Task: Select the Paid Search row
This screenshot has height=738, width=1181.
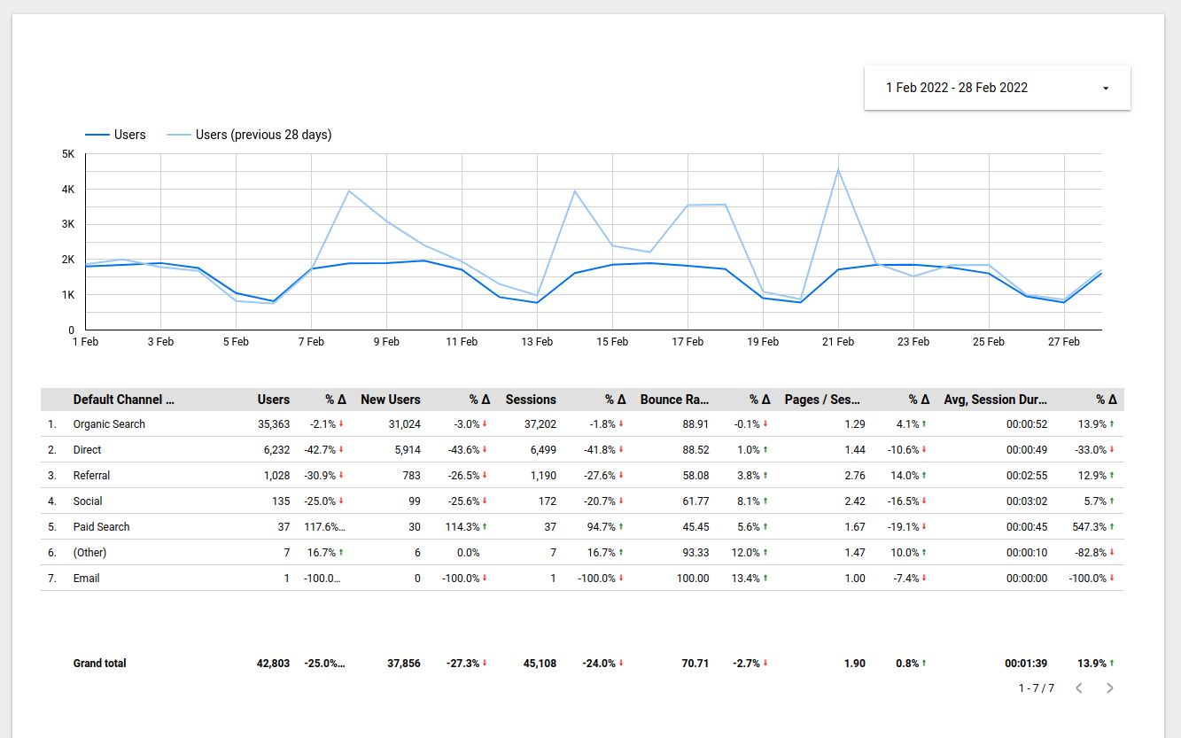Action: (x=102, y=527)
